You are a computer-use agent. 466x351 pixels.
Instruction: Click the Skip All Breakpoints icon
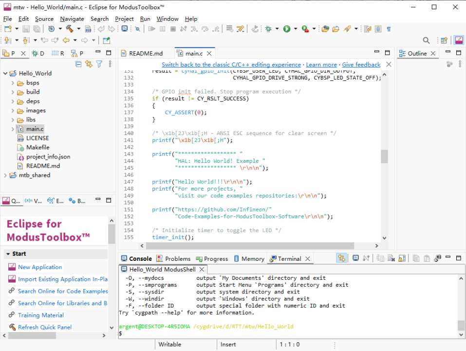pos(137,29)
